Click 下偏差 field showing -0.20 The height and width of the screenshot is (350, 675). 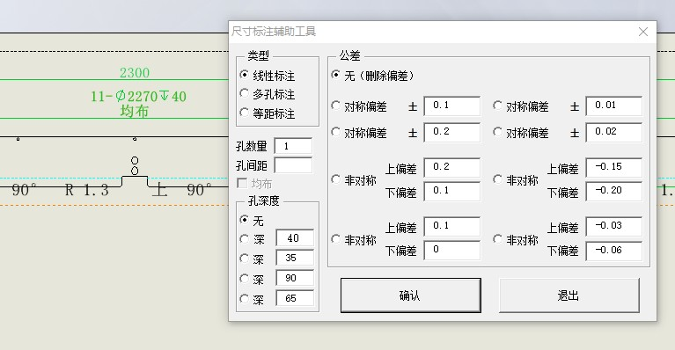pyautogui.click(x=614, y=192)
